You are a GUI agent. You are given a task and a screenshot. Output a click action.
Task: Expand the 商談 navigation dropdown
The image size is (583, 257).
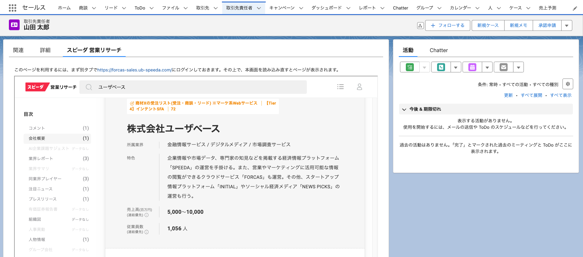click(94, 8)
